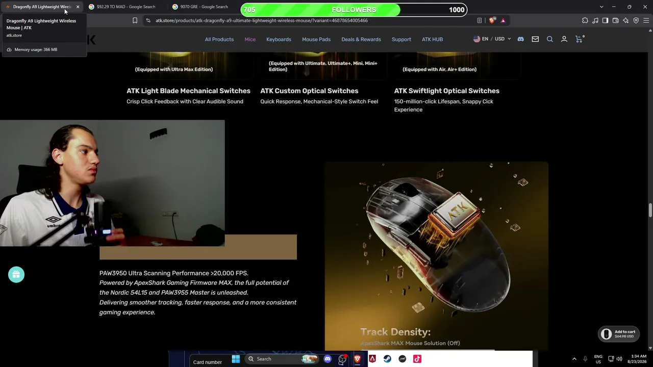The image size is (653, 367).
Task: Click 'Crisp Click Feedback with Clear Audible Sound' text
Action: [x=185, y=101]
